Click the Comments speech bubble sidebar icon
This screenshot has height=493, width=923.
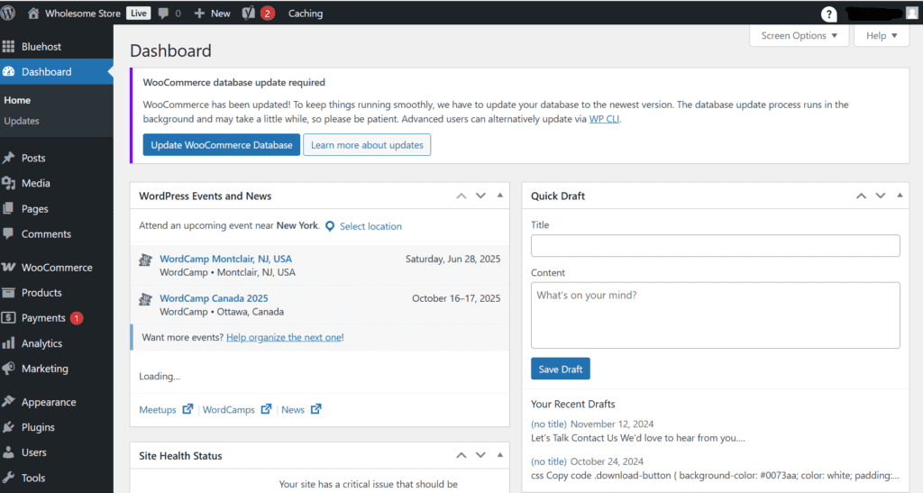pos(8,233)
